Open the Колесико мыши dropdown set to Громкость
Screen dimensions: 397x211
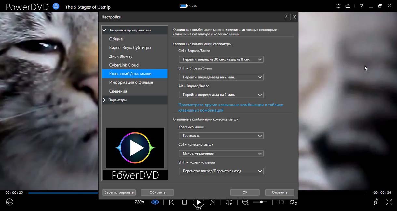pos(221,136)
